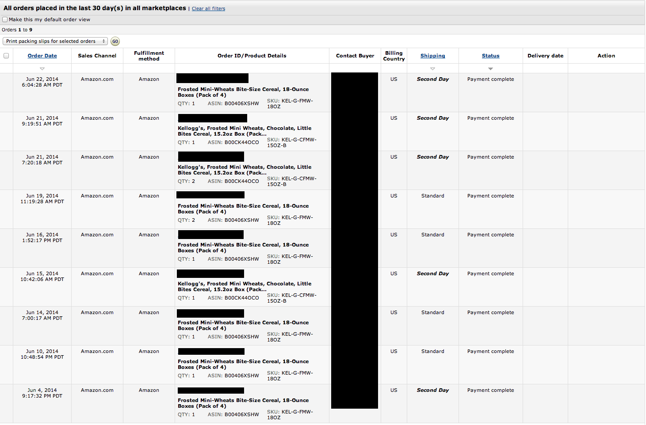This screenshot has width=646, height=425.
Task: Click Frosted Mini-Wheats title in Jun 22 order
Action: click(x=243, y=92)
